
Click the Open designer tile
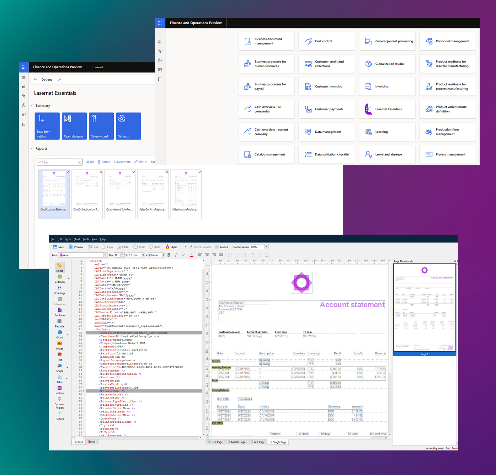(74, 126)
